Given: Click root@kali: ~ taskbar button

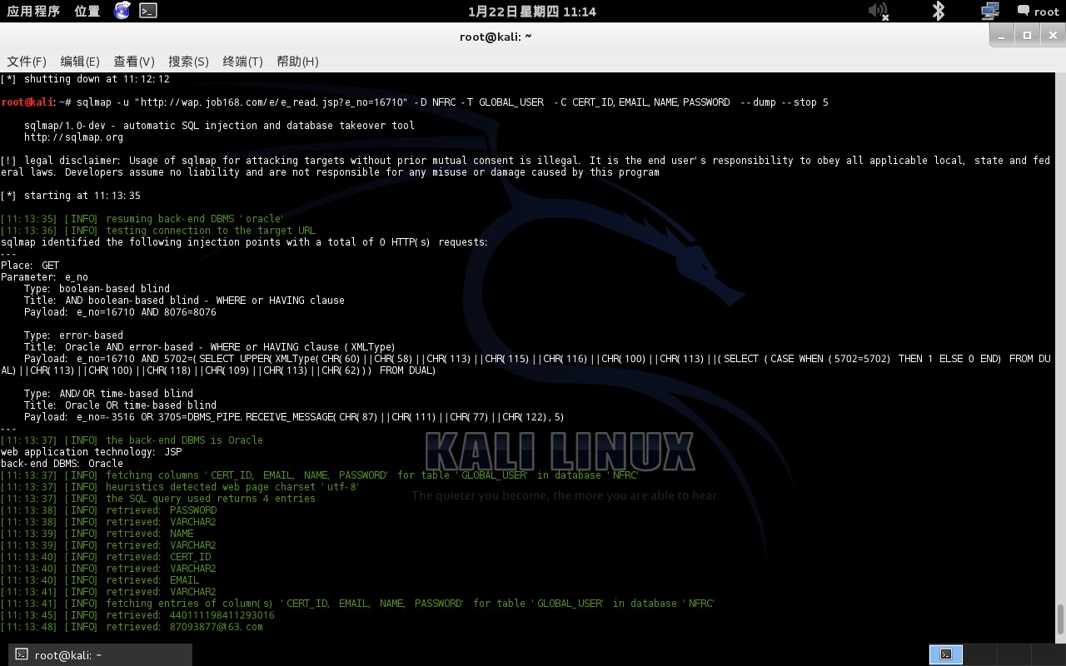Looking at the screenshot, I should (101, 654).
